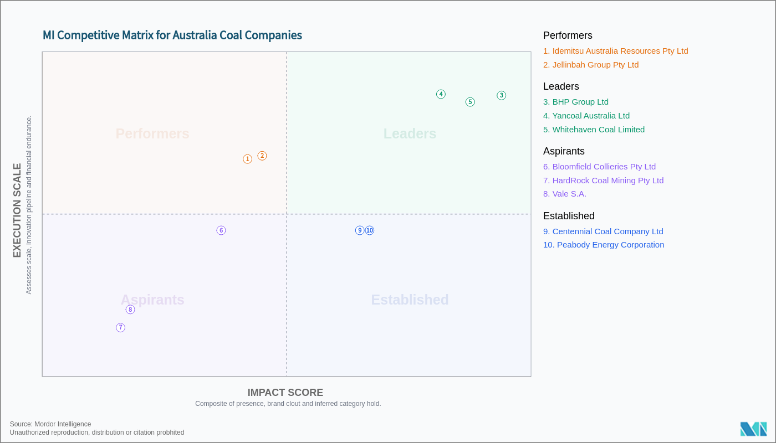
Task: Click the chart title about Australia Coal Companies
Action: pos(172,35)
